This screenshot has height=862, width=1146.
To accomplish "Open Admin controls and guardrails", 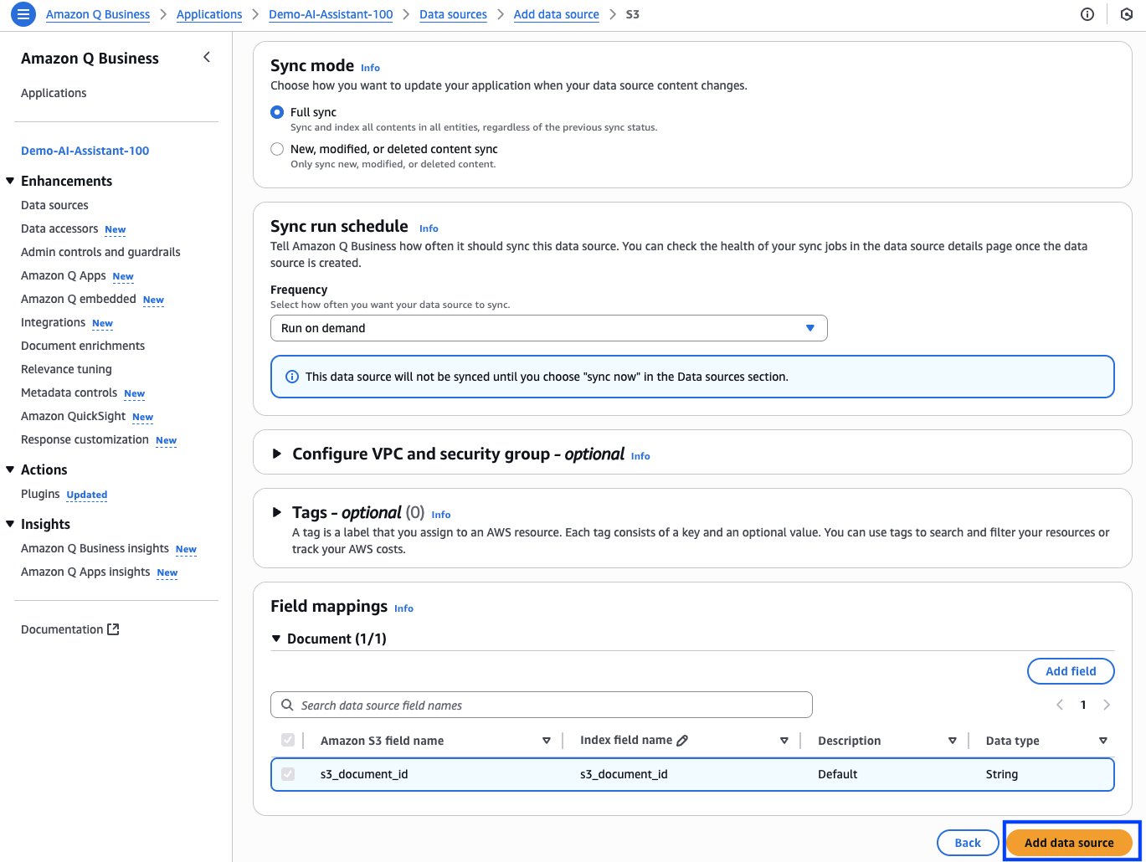I will pyautogui.click(x=100, y=252).
